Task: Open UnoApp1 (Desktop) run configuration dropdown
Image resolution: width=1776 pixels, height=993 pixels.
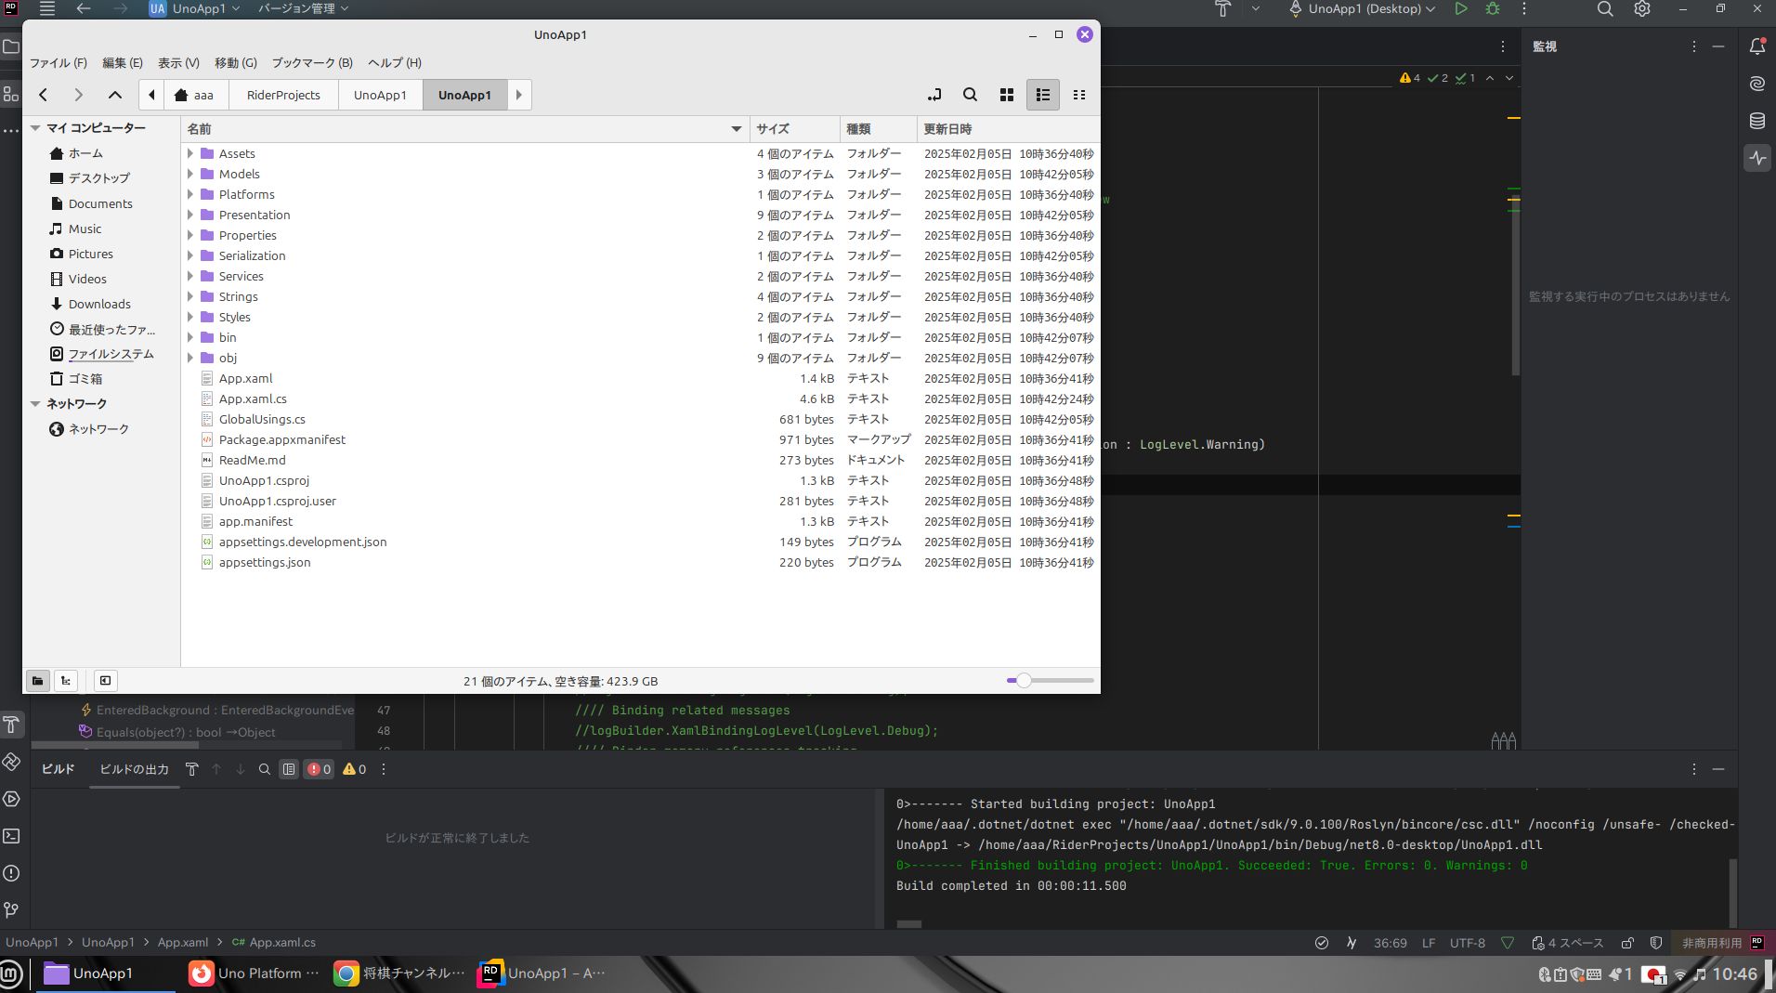Action: click(1362, 8)
